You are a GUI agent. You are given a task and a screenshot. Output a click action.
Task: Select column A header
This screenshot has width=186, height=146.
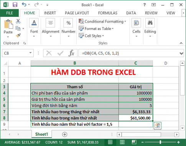click(20, 63)
